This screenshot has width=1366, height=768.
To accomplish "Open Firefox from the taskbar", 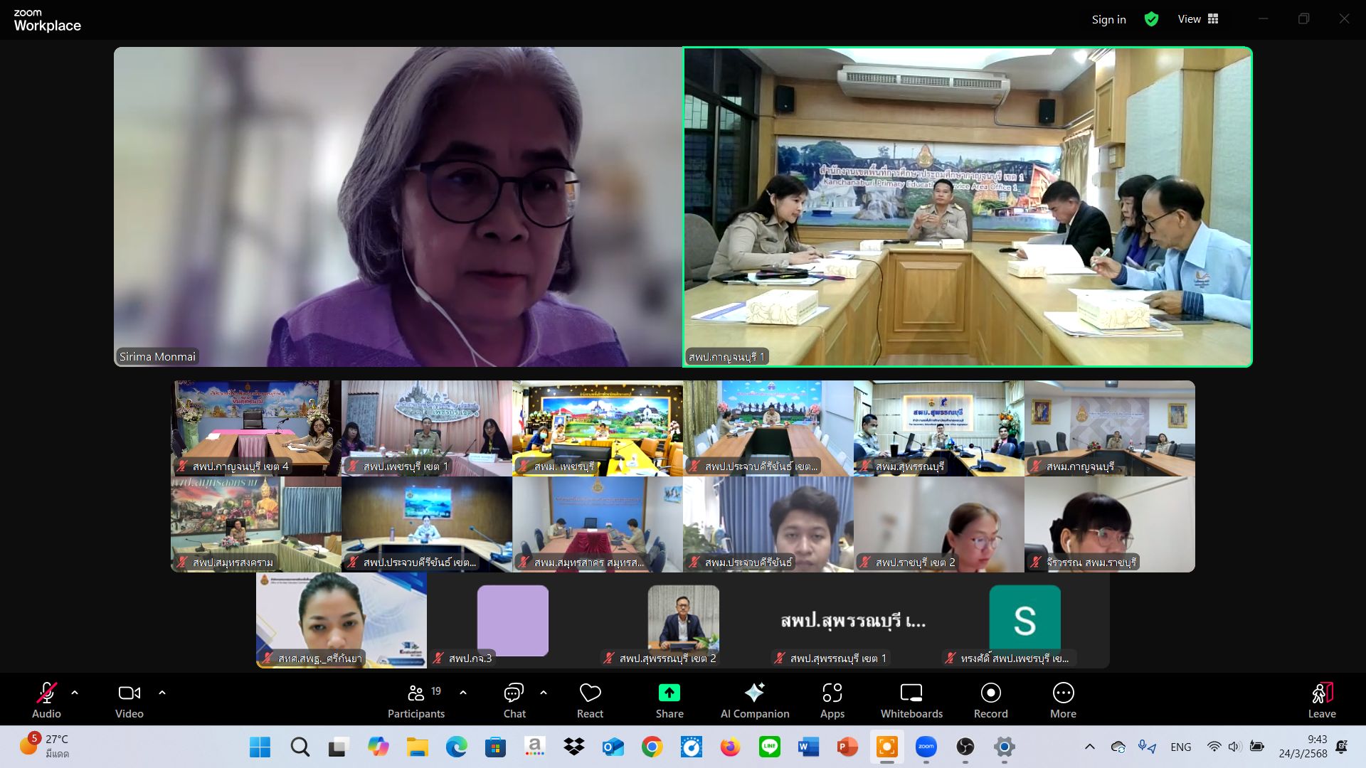I will pyautogui.click(x=730, y=747).
